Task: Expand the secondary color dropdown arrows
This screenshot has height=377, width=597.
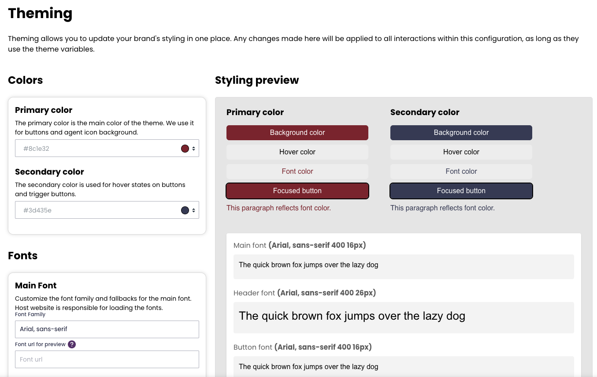Action: click(x=194, y=210)
